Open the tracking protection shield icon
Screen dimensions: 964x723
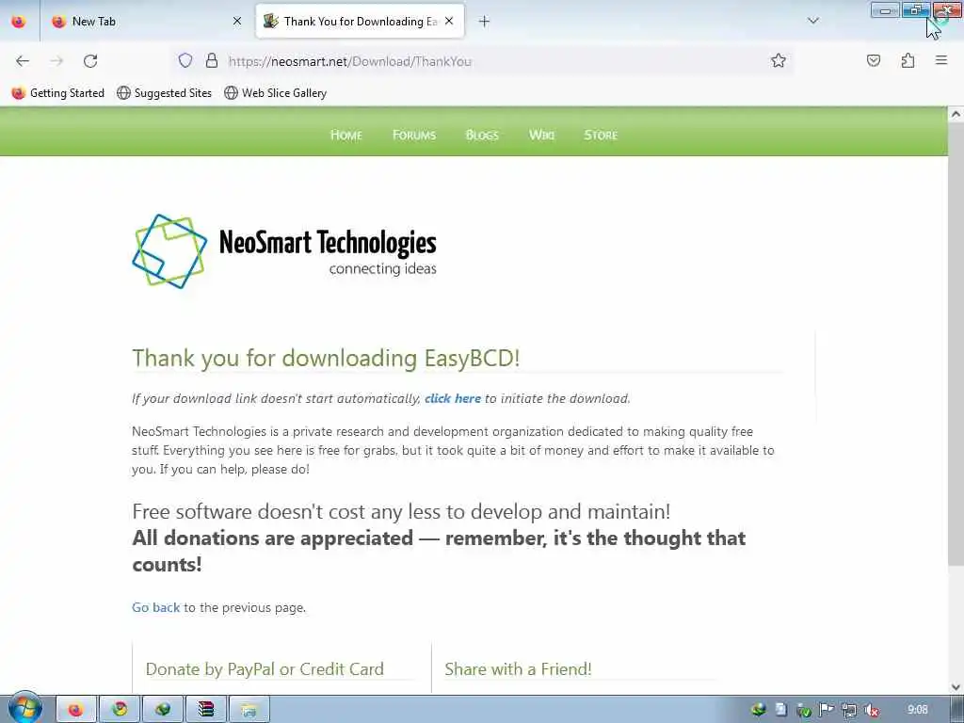click(185, 60)
